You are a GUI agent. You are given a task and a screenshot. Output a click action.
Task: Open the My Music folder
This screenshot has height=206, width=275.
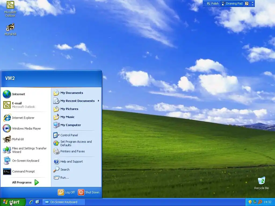[x=77, y=117]
